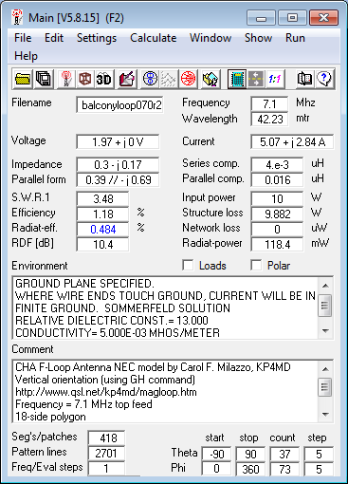Image resolution: width=348 pixels, height=484 pixels.
Task: Click the Frequency field showing 7.1
Action: tap(269, 103)
